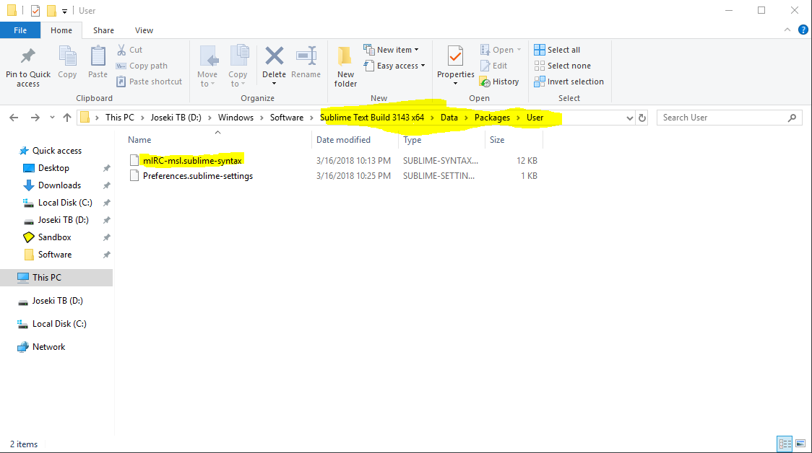Click Invert selection

click(x=569, y=82)
